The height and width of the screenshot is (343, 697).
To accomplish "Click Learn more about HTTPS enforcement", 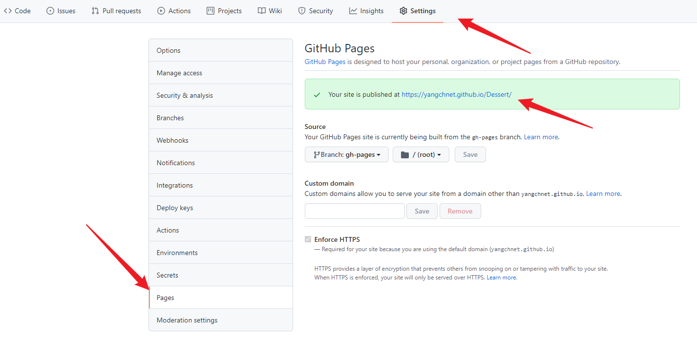I will point(502,278).
